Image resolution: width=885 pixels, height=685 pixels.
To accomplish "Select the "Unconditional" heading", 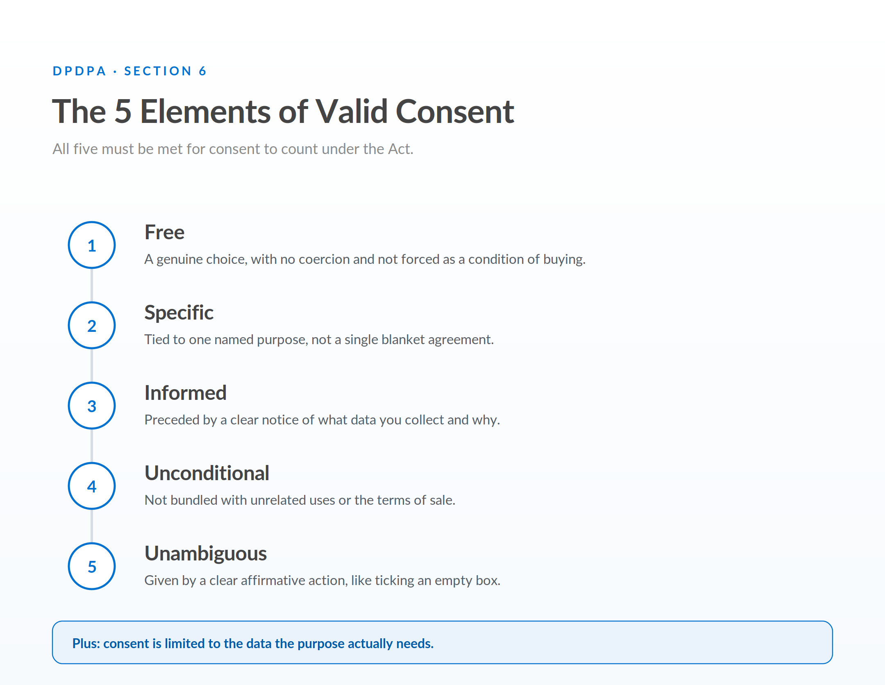I will point(207,473).
